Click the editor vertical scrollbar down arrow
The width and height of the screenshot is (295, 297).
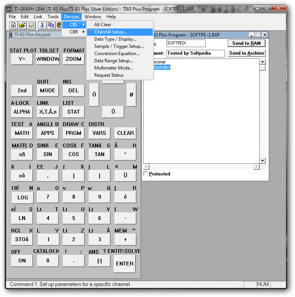[262, 161]
